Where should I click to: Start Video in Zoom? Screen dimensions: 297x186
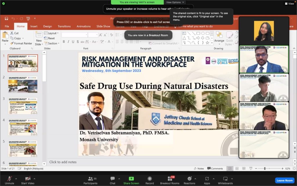pos(28,180)
